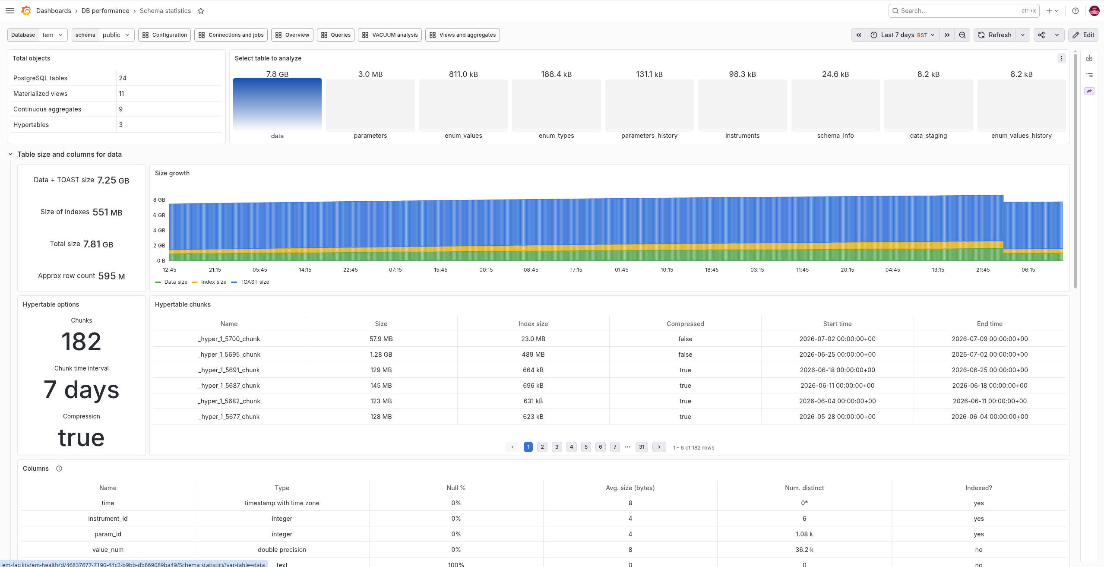Shift time range forward with double-right arrows
This screenshot has height=567, width=1104.
(x=947, y=35)
